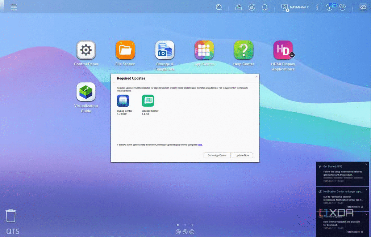Click the myQNAPcloud icon in top bar
The image size is (371, 237).
pos(363,7)
